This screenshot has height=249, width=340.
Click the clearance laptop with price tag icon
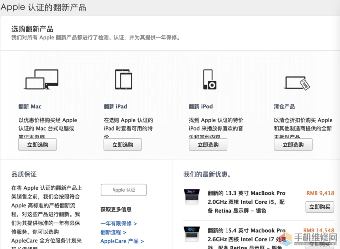point(297,83)
